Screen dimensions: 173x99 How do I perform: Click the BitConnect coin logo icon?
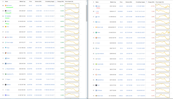[x=6, y=5]
